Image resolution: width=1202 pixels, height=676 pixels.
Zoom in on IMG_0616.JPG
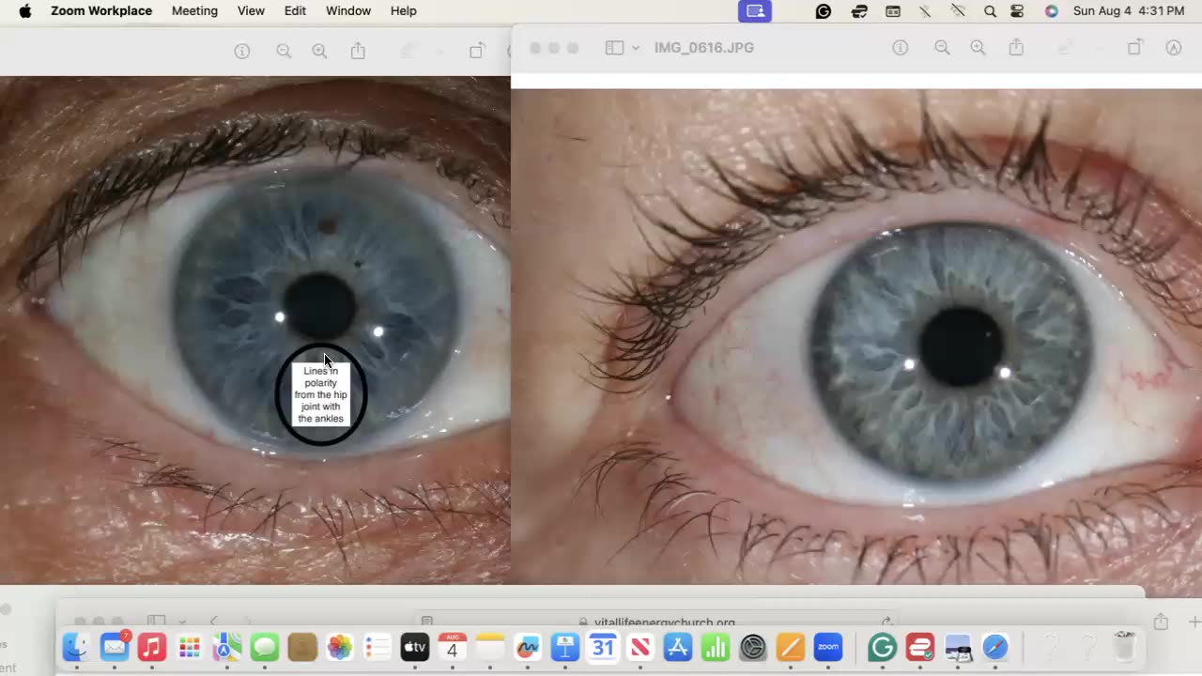[x=978, y=48]
